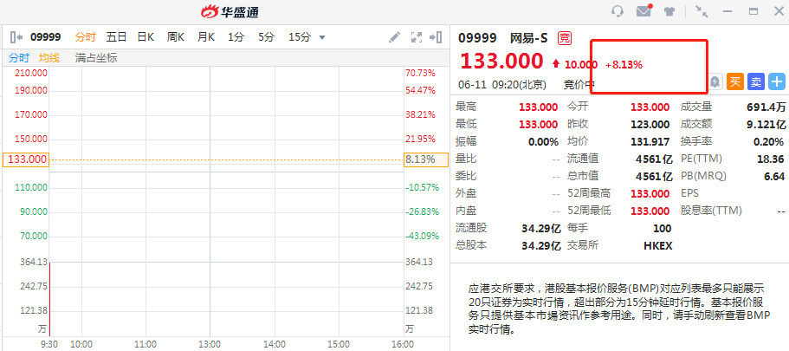The width and height of the screenshot is (789, 351).
Task: Click the 210.000 price axis label
Action: pyautogui.click(x=31, y=73)
